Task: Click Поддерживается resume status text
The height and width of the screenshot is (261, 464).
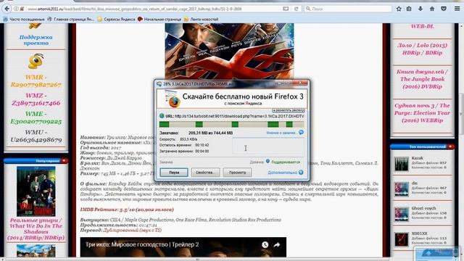Action: tap(286, 162)
